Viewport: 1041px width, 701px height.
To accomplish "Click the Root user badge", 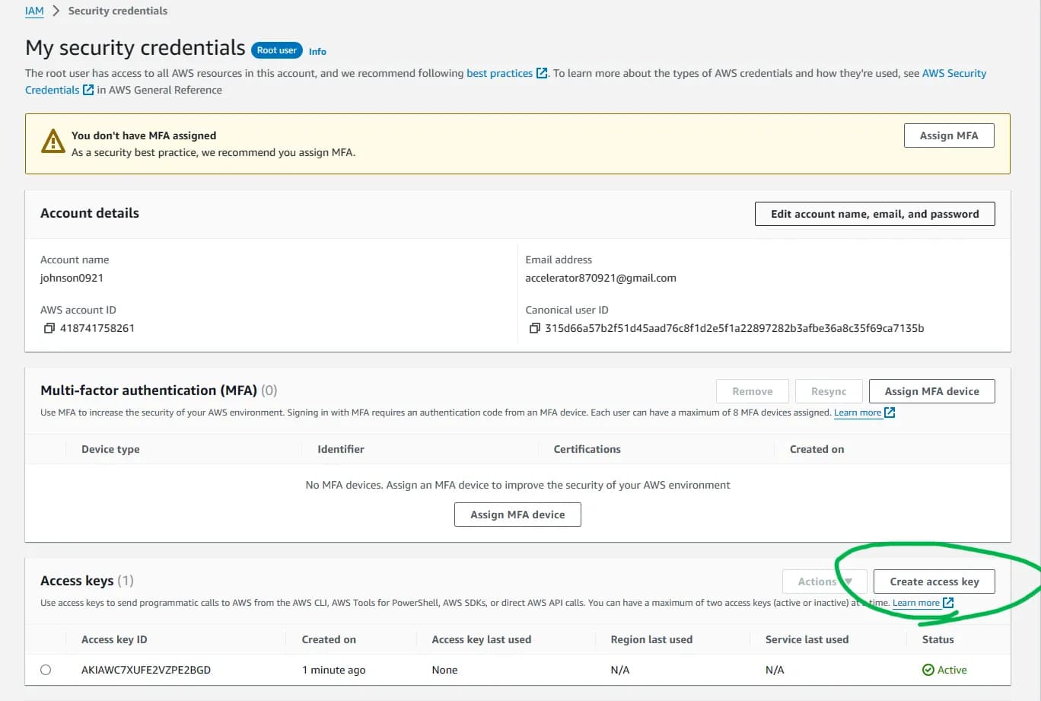I will (275, 49).
